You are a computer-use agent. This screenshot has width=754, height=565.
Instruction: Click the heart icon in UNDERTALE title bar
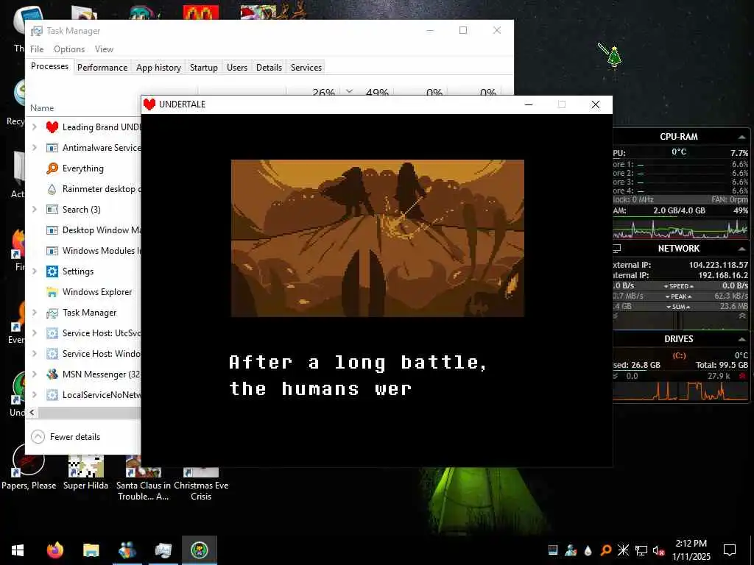click(149, 104)
